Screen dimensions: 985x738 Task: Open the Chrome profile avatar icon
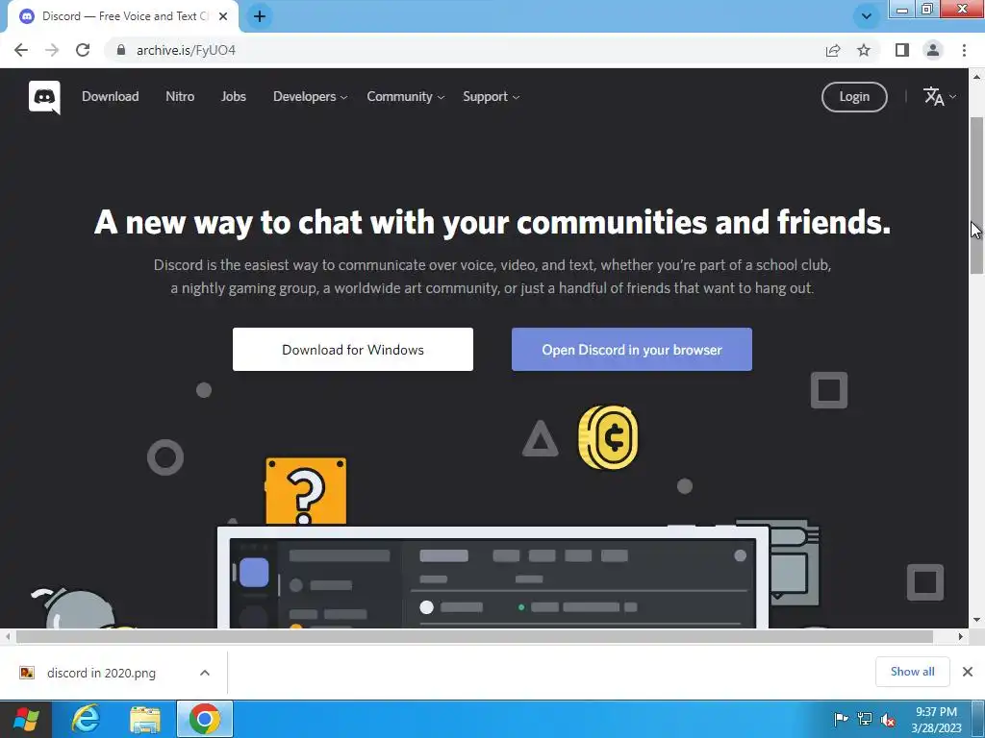(x=933, y=50)
